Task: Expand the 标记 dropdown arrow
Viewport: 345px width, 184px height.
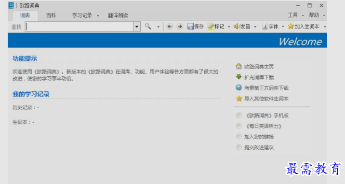Action: coord(229,27)
